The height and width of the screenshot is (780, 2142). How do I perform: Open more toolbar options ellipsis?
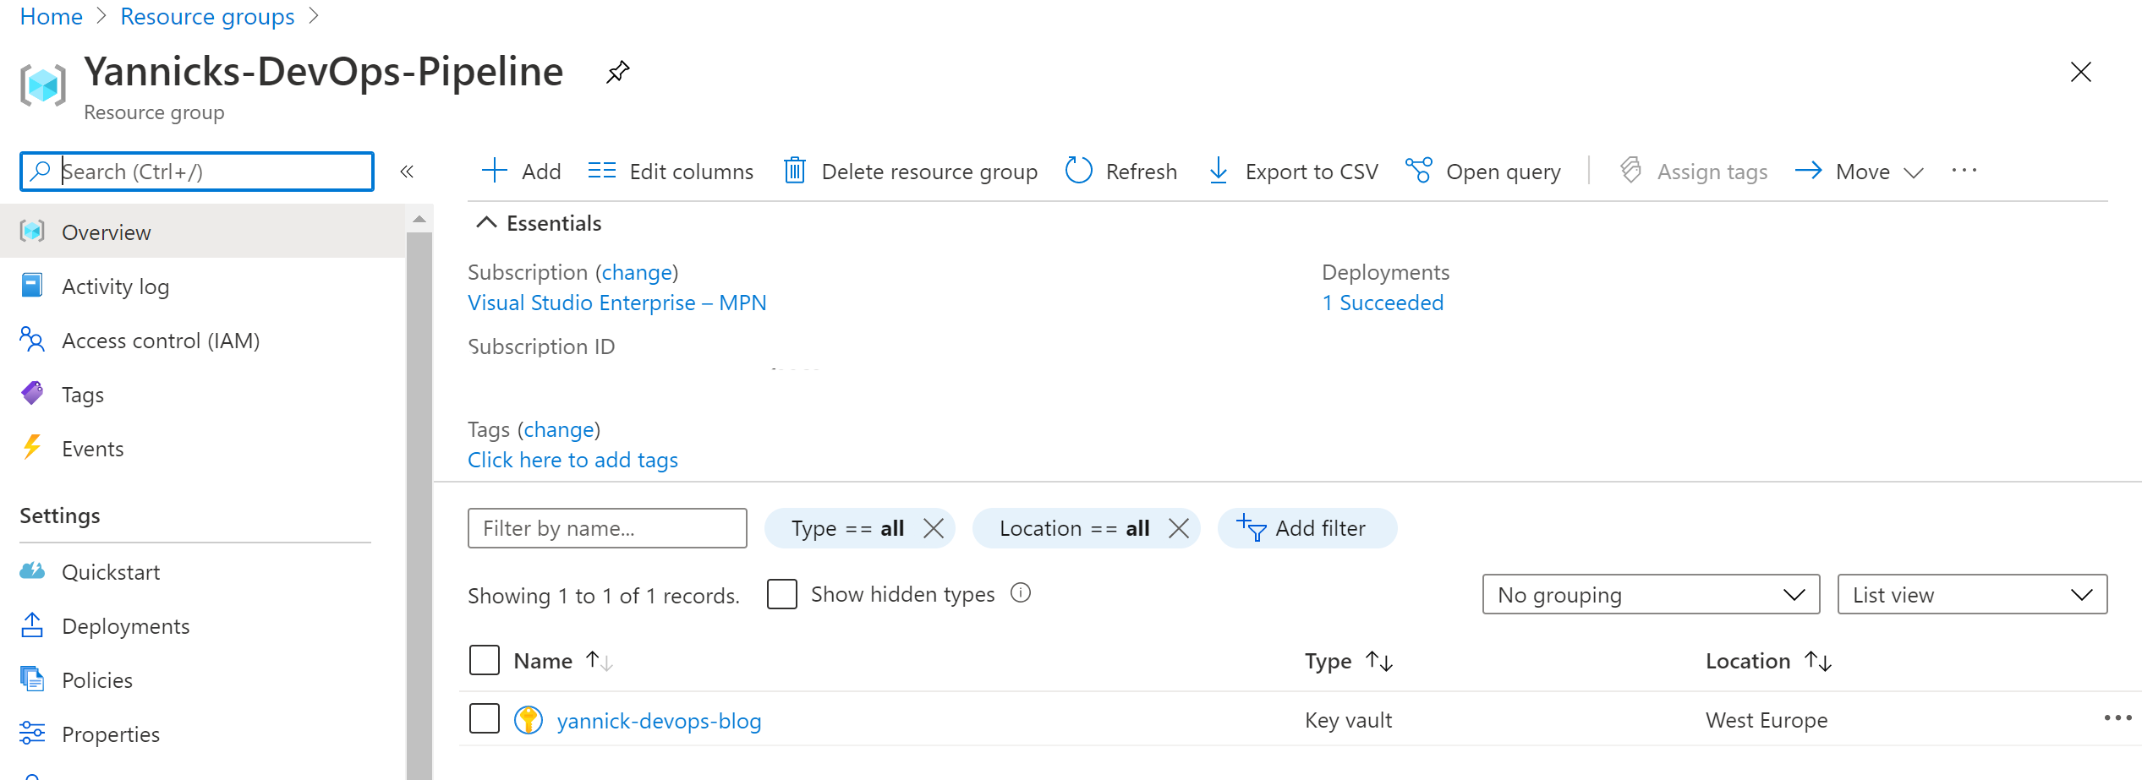point(1964,171)
